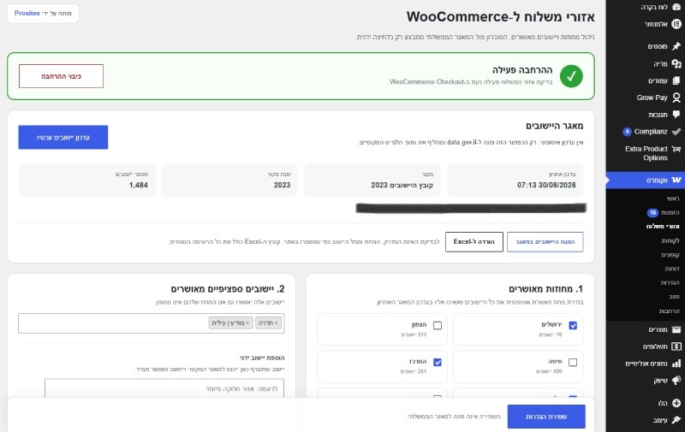The width and height of the screenshot is (685, 432).
Task: Click the קובץ היישובים 2023 source value
Action: (402, 185)
